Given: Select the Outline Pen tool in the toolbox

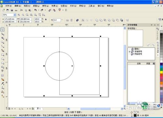Looking at the screenshot, I should [2, 88].
